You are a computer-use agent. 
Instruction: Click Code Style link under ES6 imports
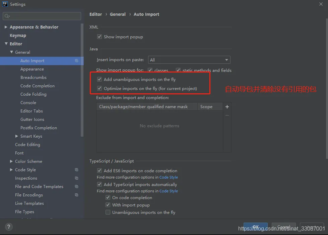169,177
